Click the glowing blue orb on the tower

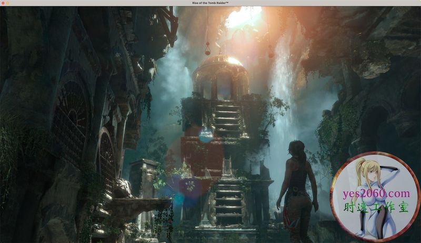pos(206,135)
